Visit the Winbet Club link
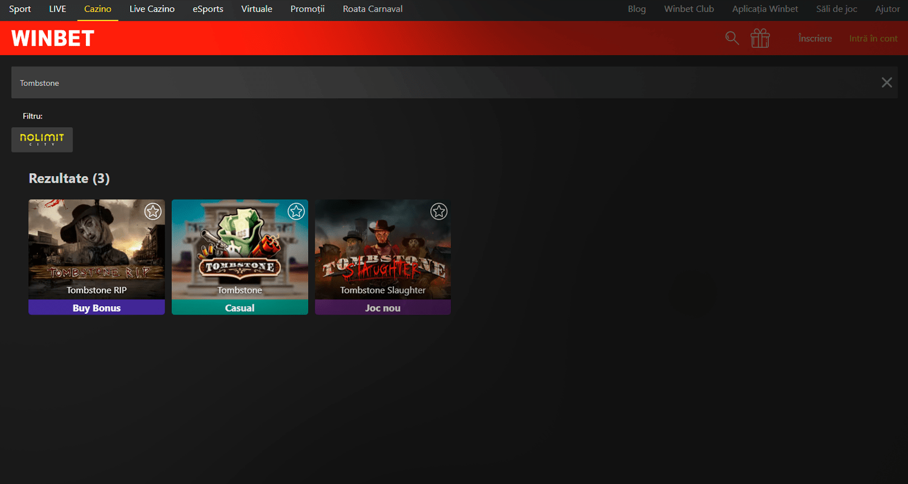Image resolution: width=908 pixels, height=484 pixels. click(689, 9)
